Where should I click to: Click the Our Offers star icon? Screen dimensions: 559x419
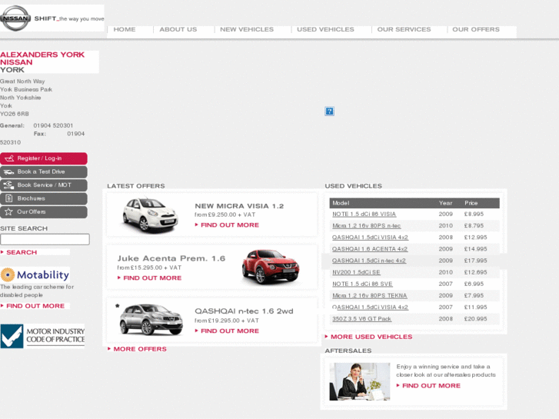click(x=8, y=212)
